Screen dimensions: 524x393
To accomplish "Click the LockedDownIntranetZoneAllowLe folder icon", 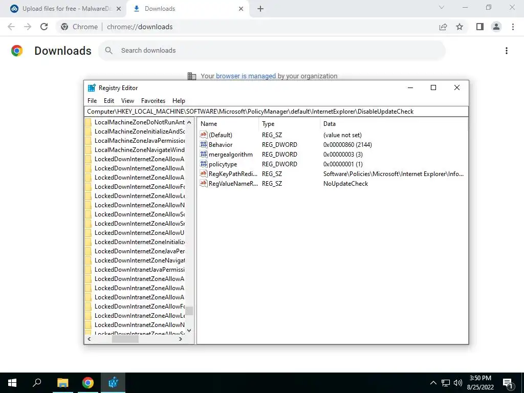I will click(88, 315).
